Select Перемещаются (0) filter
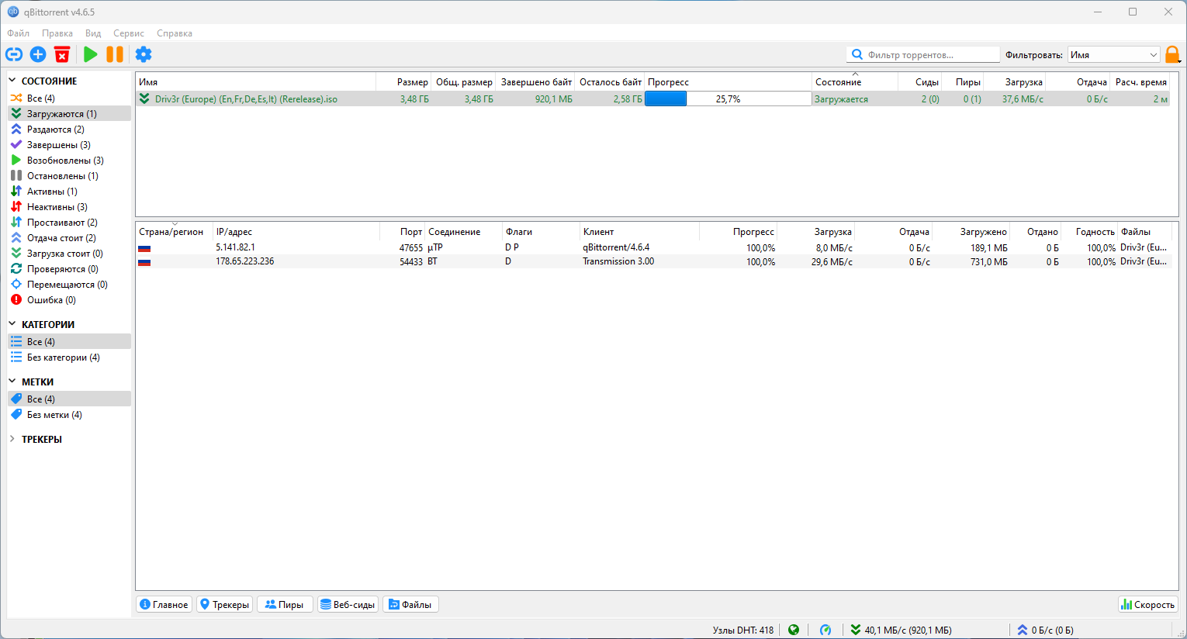 pos(69,285)
